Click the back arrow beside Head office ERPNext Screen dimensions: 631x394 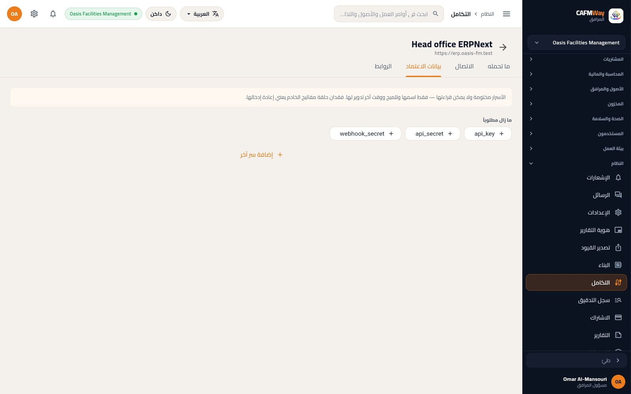(503, 47)
